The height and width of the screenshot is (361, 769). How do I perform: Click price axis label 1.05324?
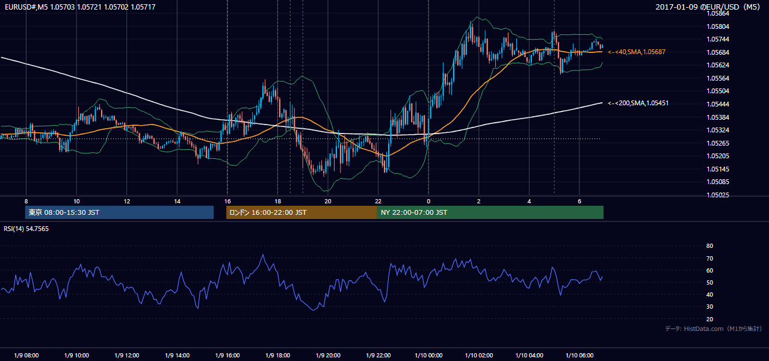(x=718, y=130)
